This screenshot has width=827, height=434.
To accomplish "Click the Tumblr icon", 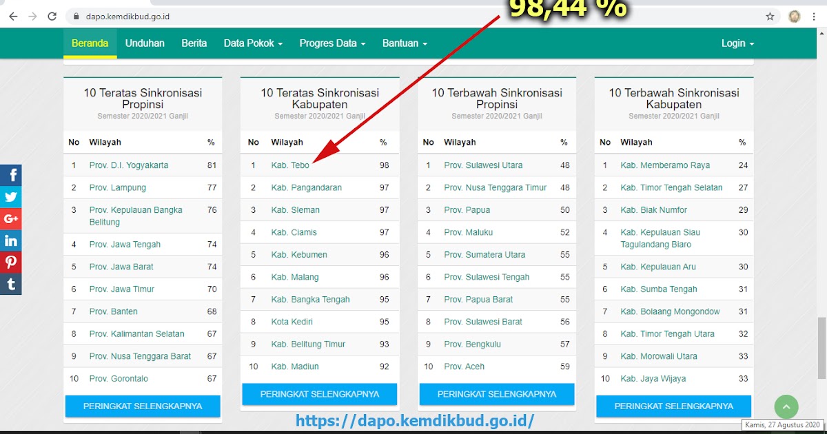I will (11, 284).
